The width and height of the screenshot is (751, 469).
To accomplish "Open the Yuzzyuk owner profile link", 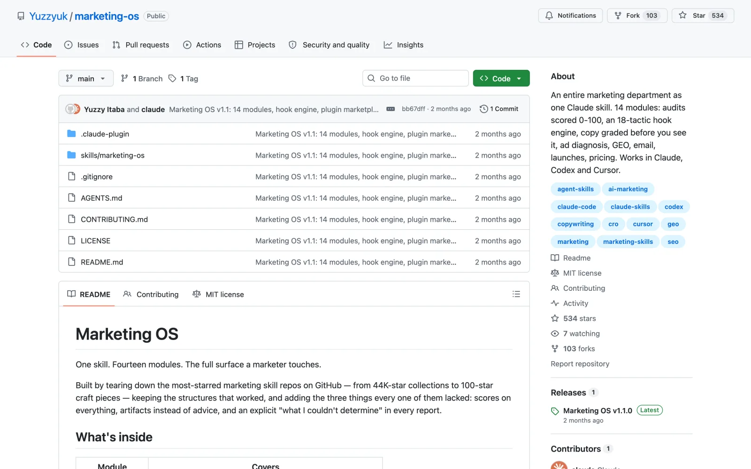I will (48, 16).
